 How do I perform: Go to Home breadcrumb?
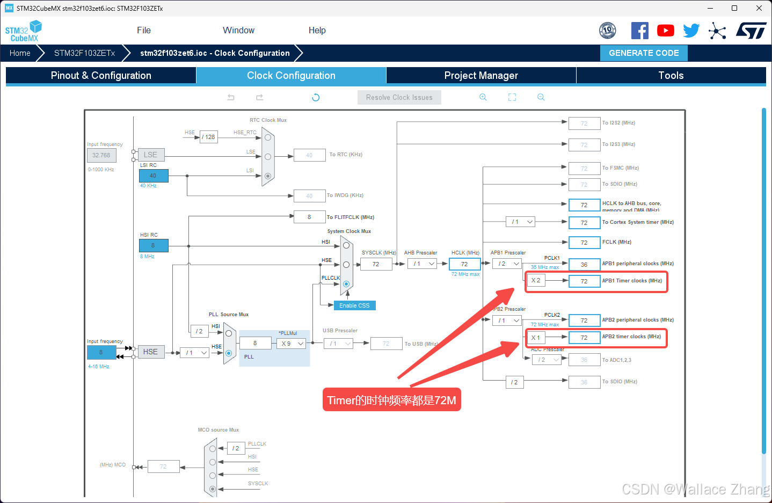(20, 53)
